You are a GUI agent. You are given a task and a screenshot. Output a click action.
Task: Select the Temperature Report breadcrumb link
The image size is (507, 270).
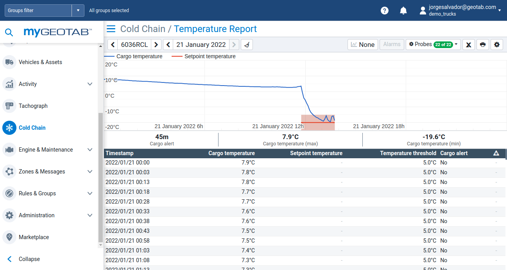click(x=215, y=29)
